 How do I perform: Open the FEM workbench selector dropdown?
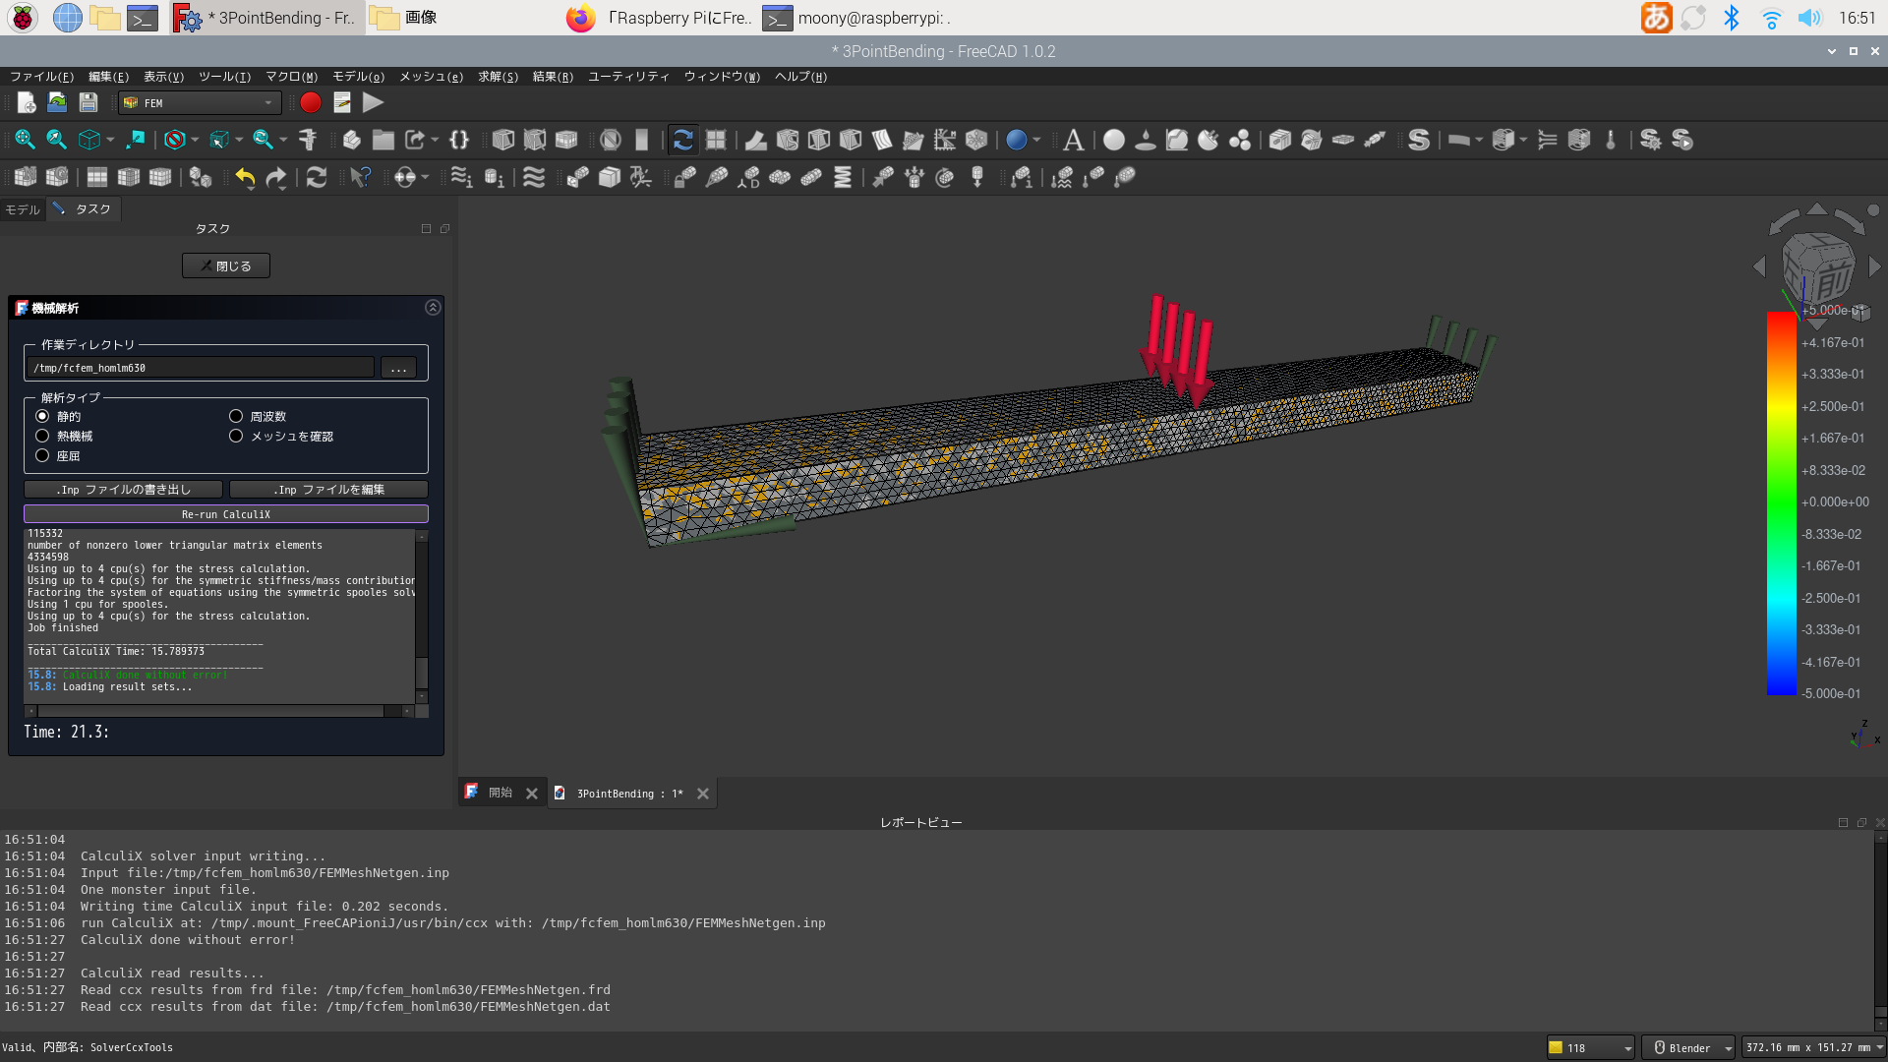coord(200,102)
